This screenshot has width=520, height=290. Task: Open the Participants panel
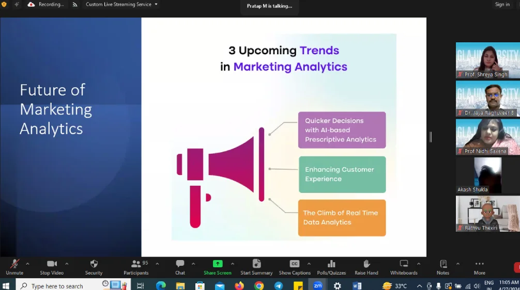click(136, 266)
